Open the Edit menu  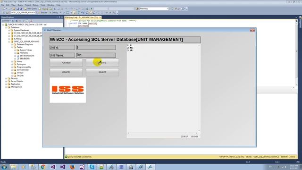coord(8,5)
